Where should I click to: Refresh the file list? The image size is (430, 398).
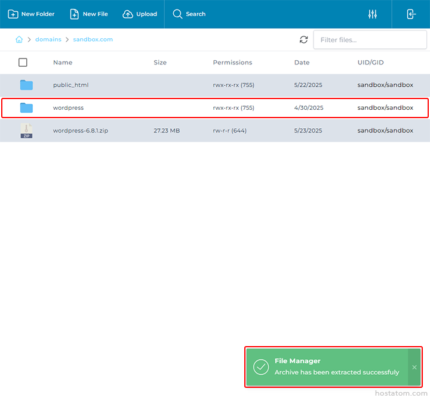pos(303,40)
